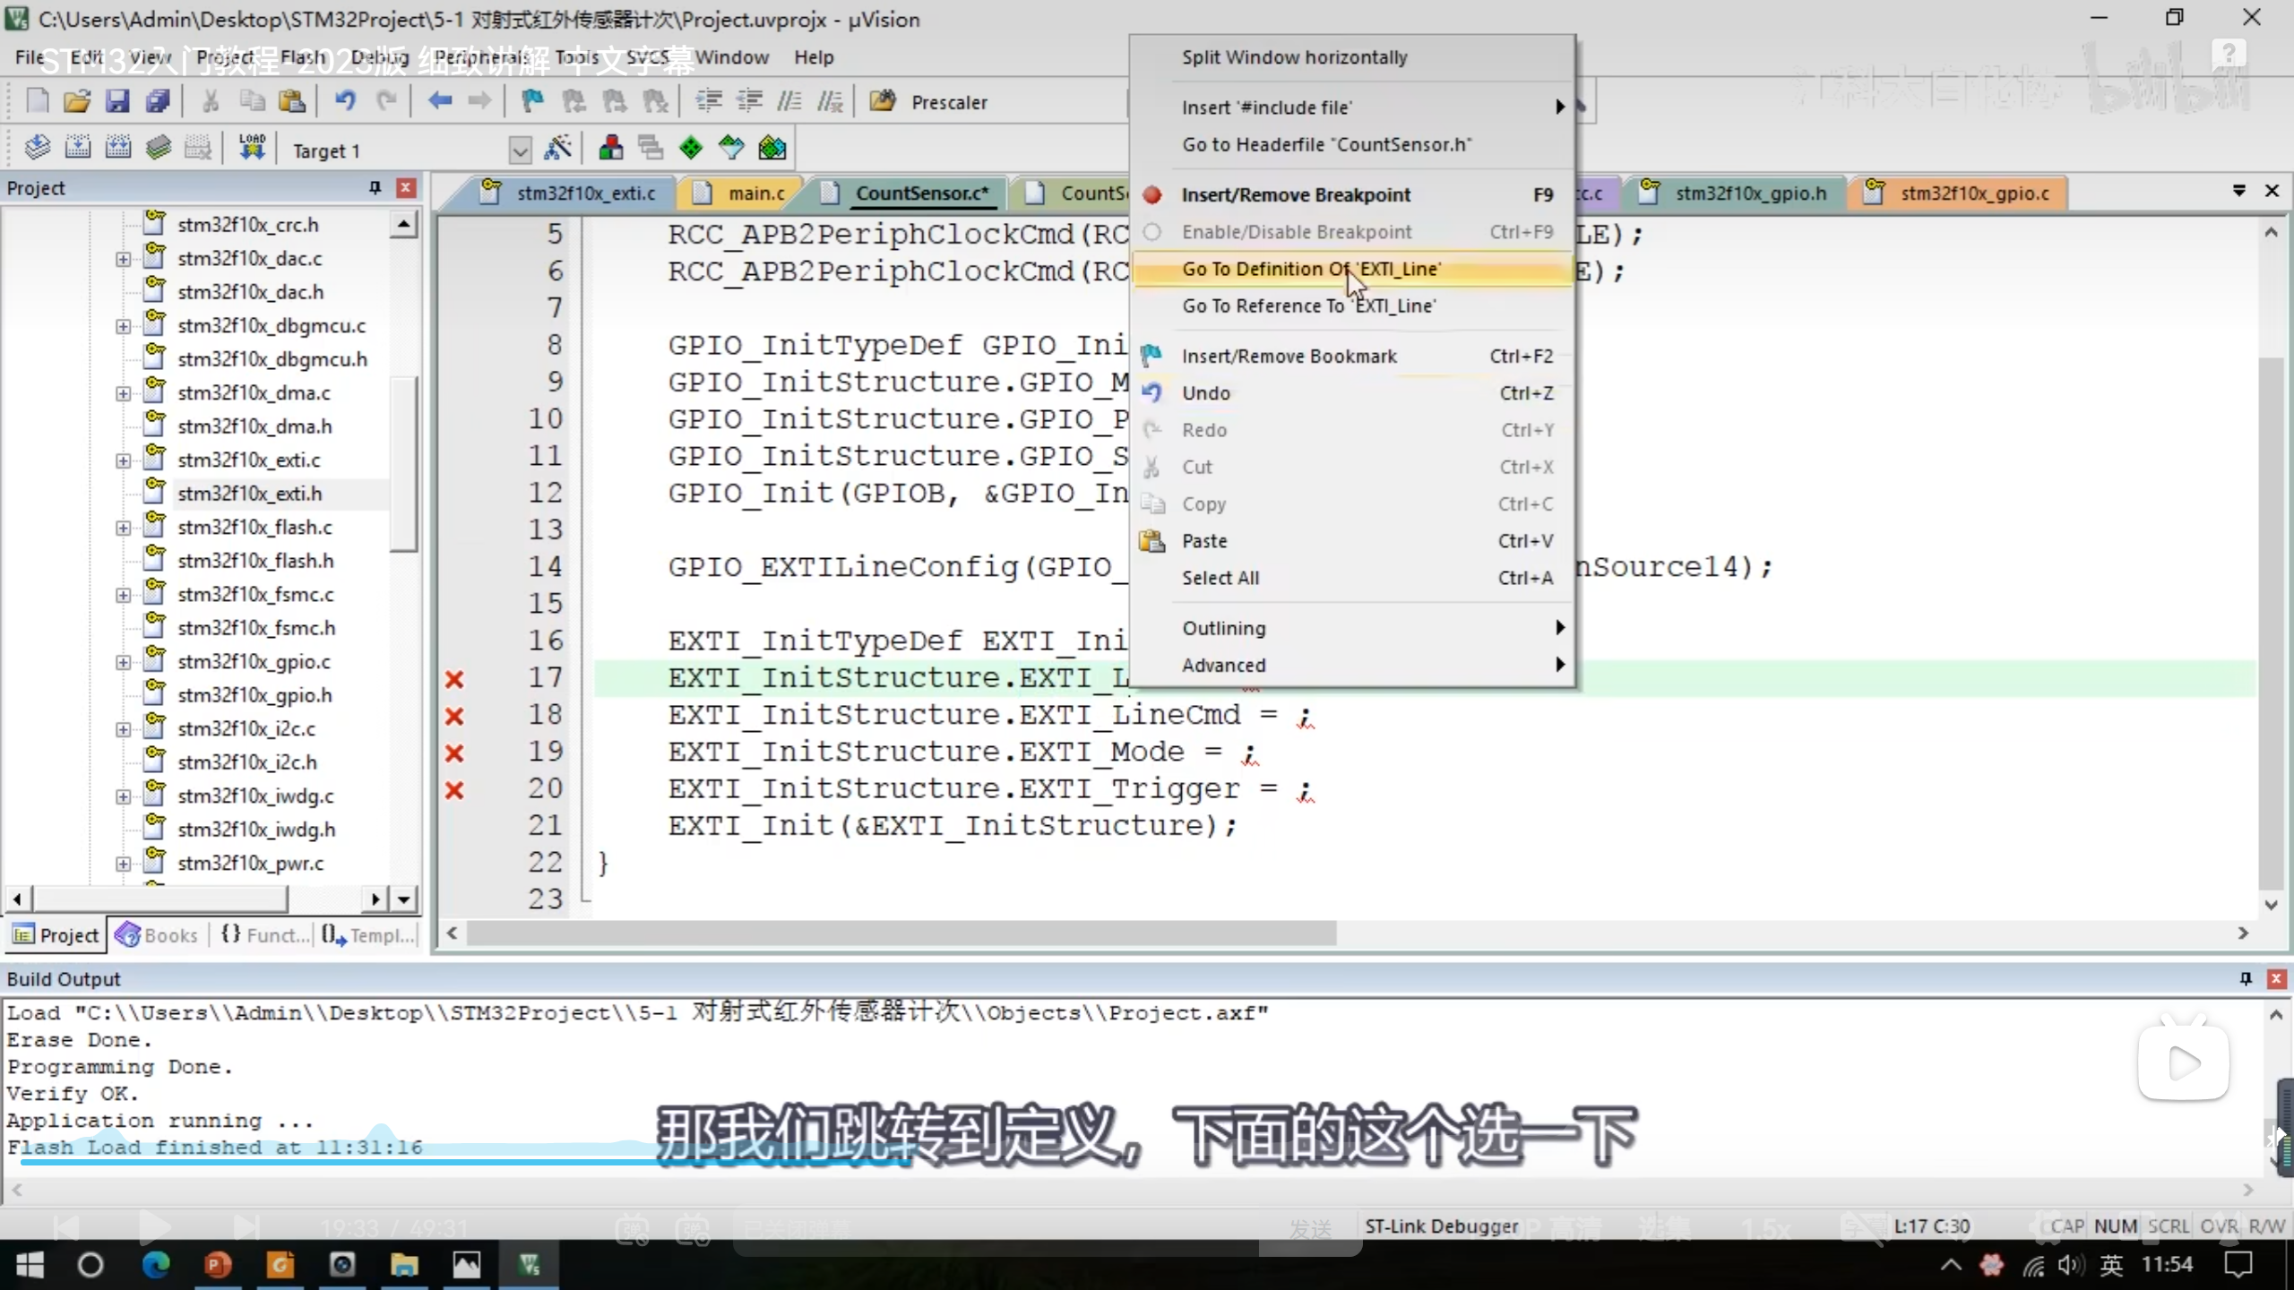Image resolution: width=2294 pixels, height=1290 pixels.
Task: Open the Target 1 dropdown arrow
Action: (519, 150)
